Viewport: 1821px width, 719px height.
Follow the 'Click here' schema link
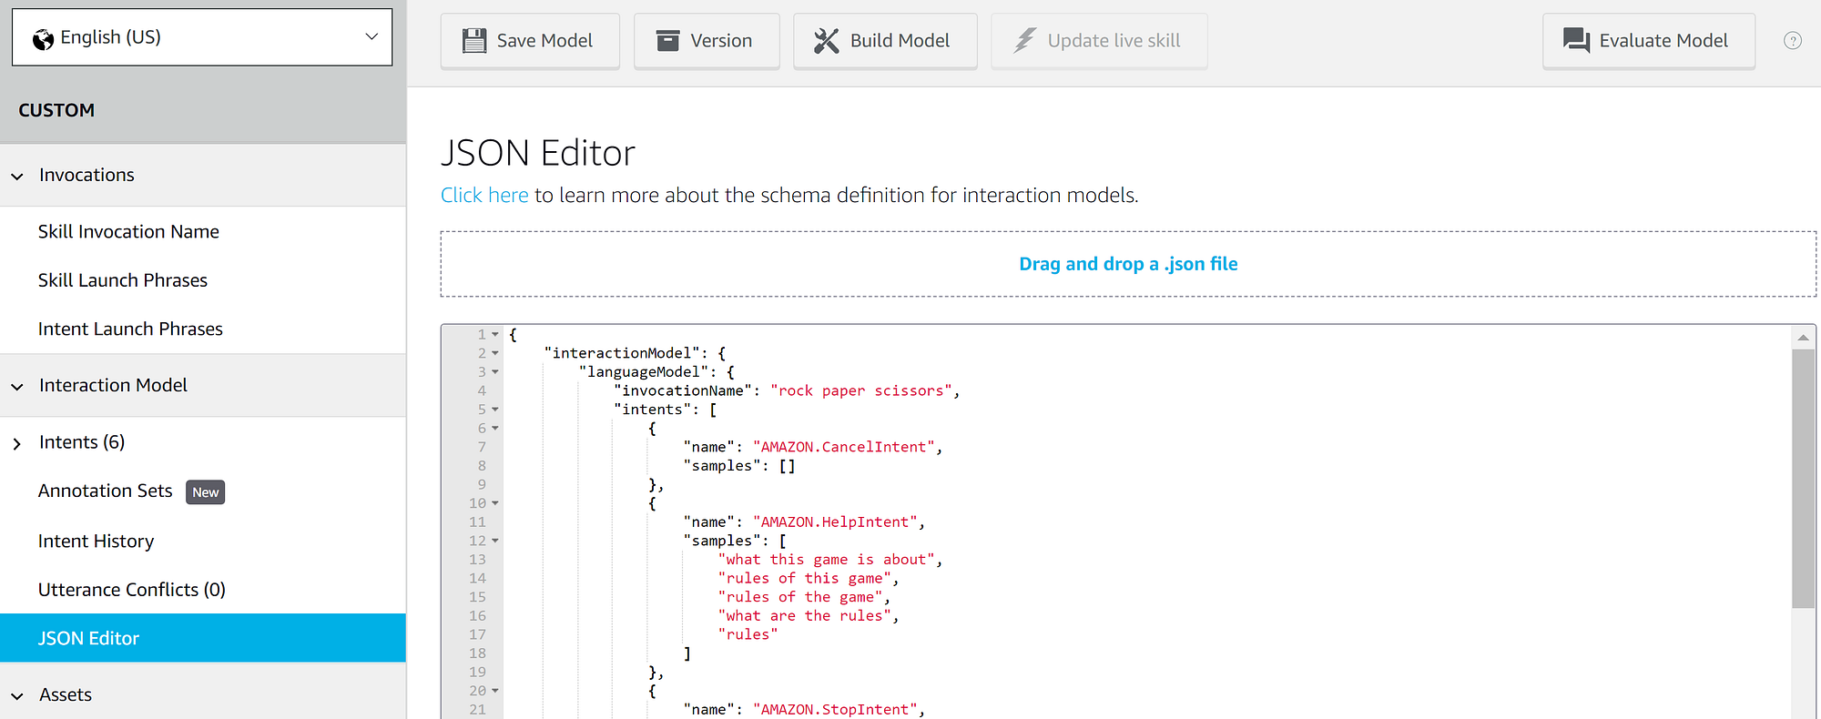(x=484, y=195)
